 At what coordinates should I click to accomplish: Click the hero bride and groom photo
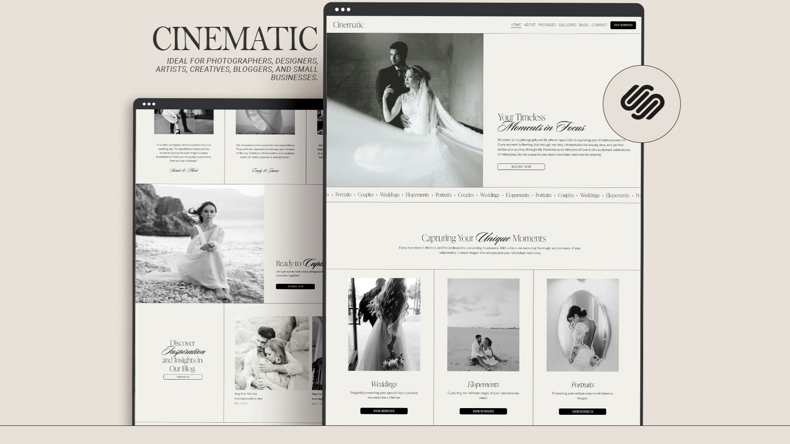[405, 110]
